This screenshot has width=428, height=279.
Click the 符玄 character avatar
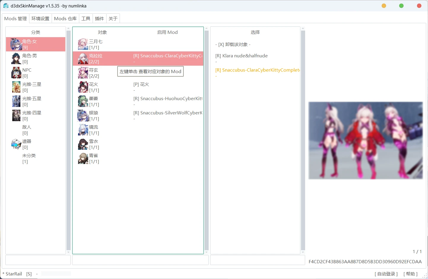pos(83,73)
